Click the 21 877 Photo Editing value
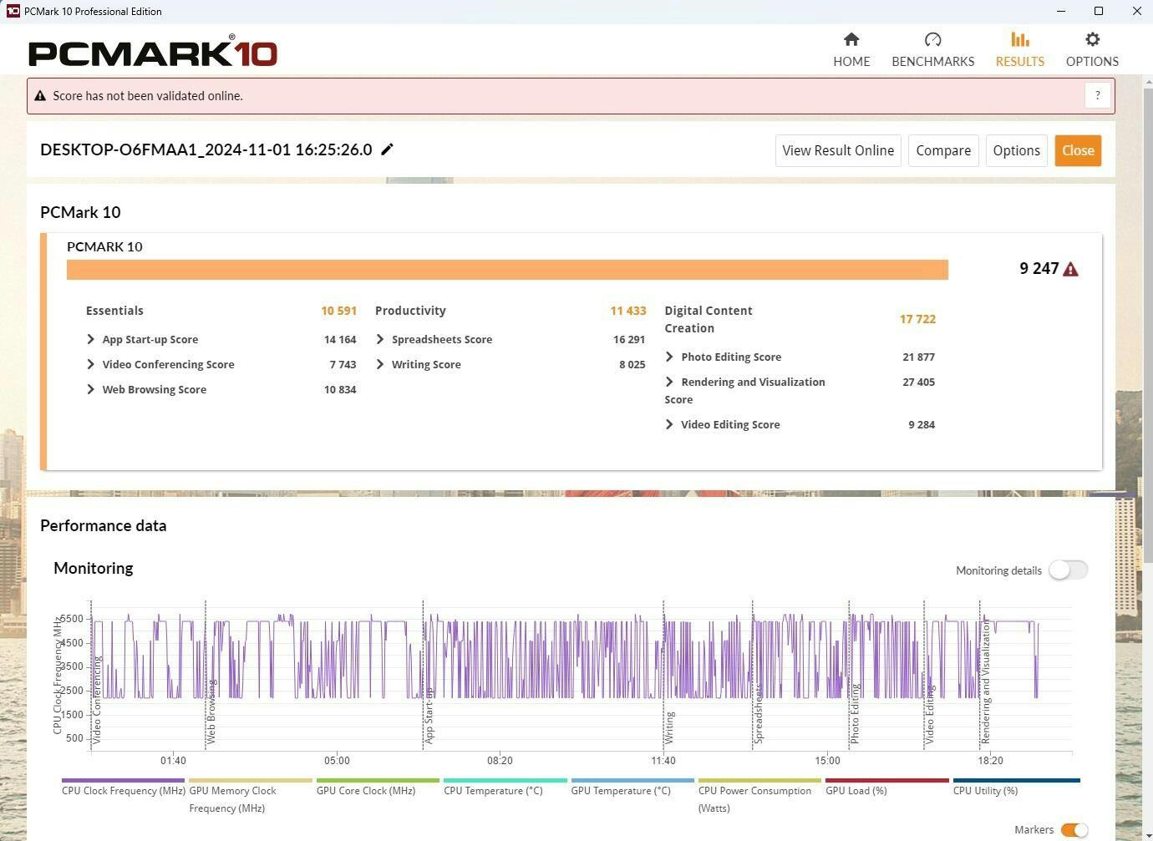 918,357
